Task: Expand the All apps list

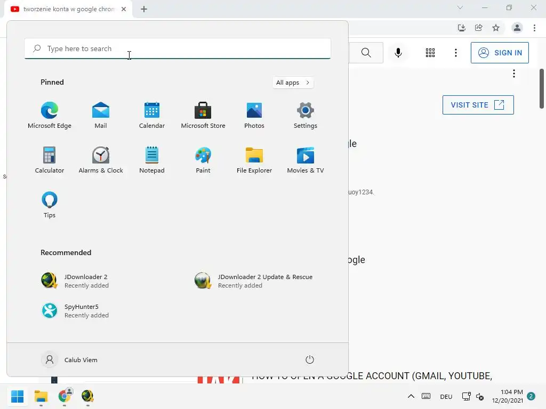Action: coord(293,83)
